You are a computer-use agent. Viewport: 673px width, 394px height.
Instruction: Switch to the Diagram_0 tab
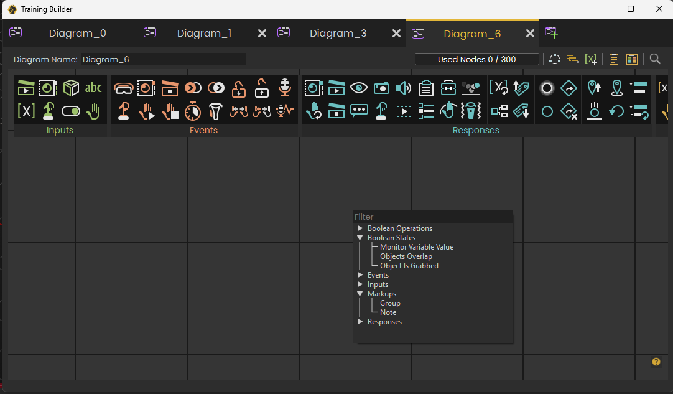pos(78,33)
